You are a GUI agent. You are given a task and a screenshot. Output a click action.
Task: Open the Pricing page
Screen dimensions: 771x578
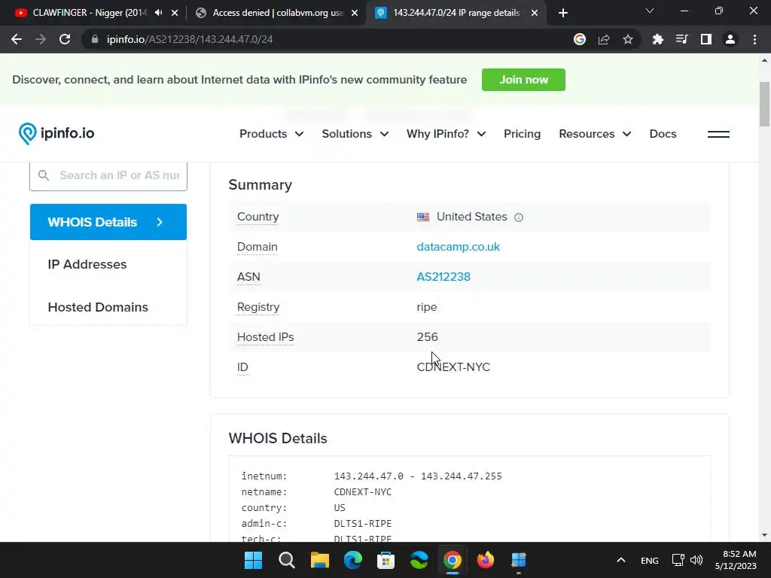(x=522, y=134)
